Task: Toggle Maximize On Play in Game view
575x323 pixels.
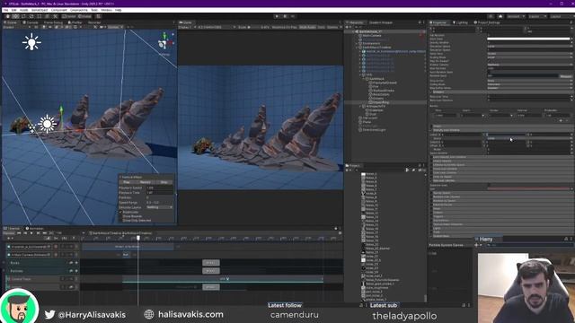Action: (x=284, y=27)
